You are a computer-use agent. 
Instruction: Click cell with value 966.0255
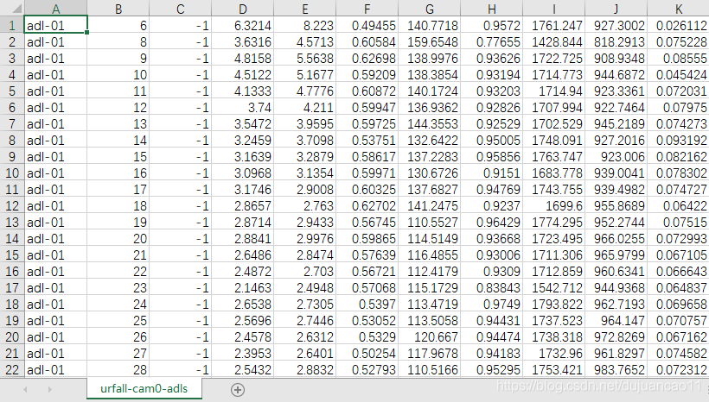click(616, 239)
